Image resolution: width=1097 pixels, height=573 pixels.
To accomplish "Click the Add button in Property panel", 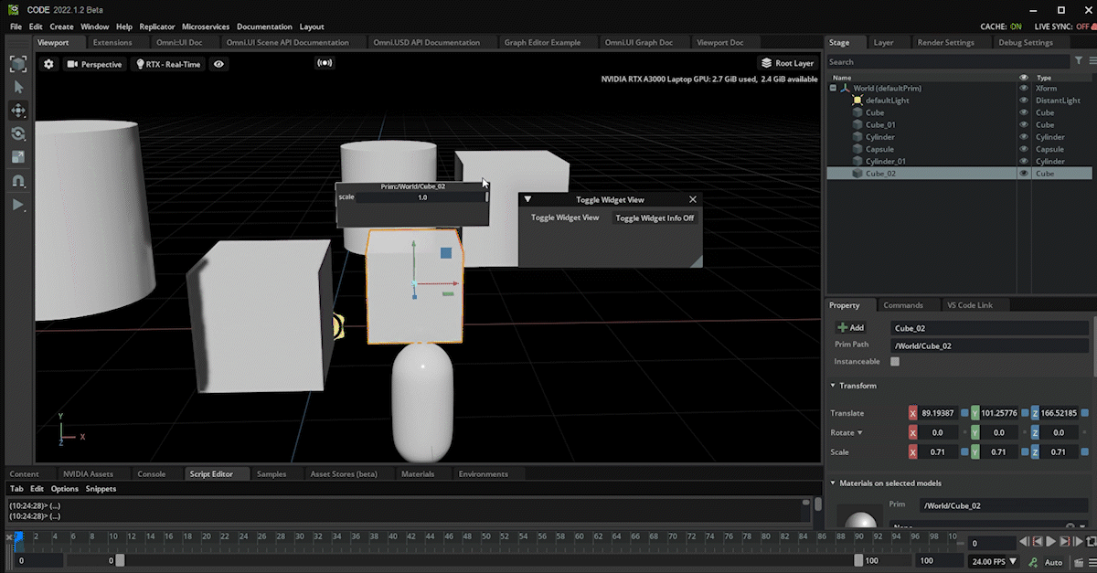I will click(x=850, y=327).
